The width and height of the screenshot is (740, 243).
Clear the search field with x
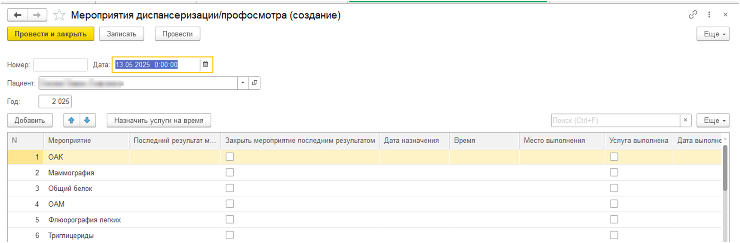coord(685,120)
